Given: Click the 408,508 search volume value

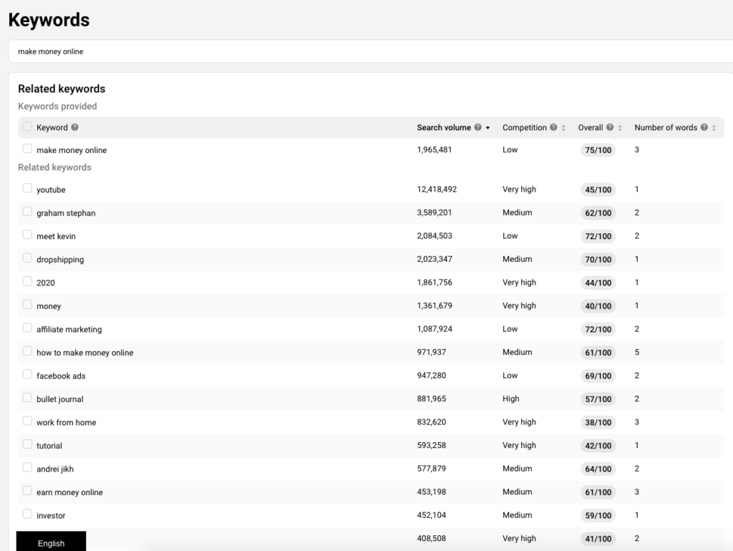Looking at the screenshot, I should 432,538.
